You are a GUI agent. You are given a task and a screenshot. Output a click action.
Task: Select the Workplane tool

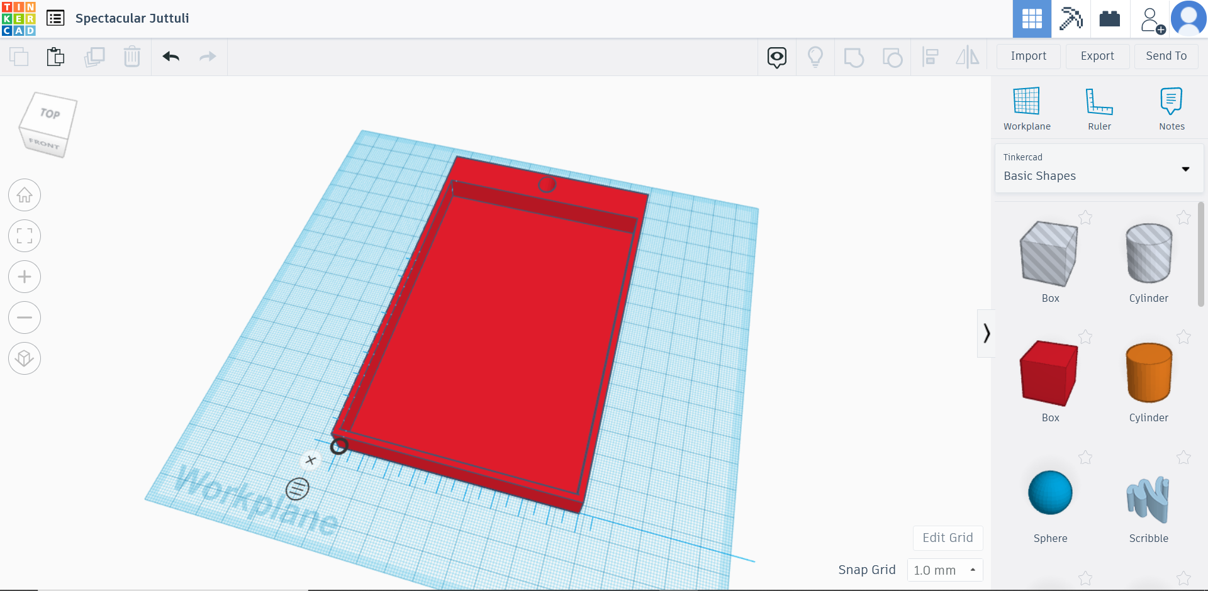coord(1027,109)
